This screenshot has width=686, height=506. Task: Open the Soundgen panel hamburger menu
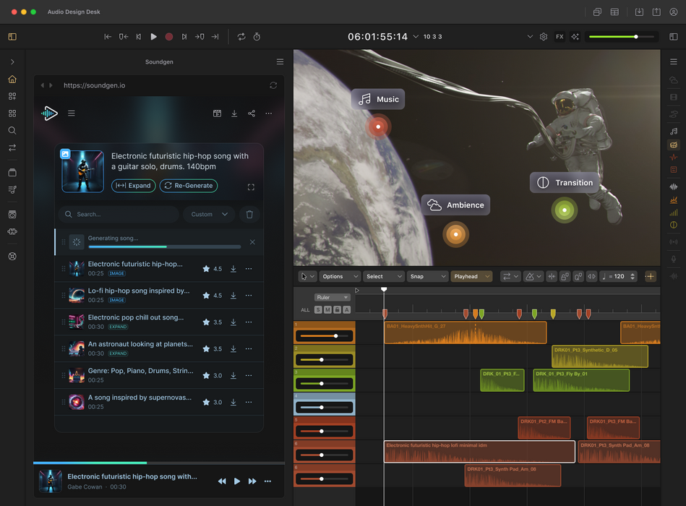point(280,62)
